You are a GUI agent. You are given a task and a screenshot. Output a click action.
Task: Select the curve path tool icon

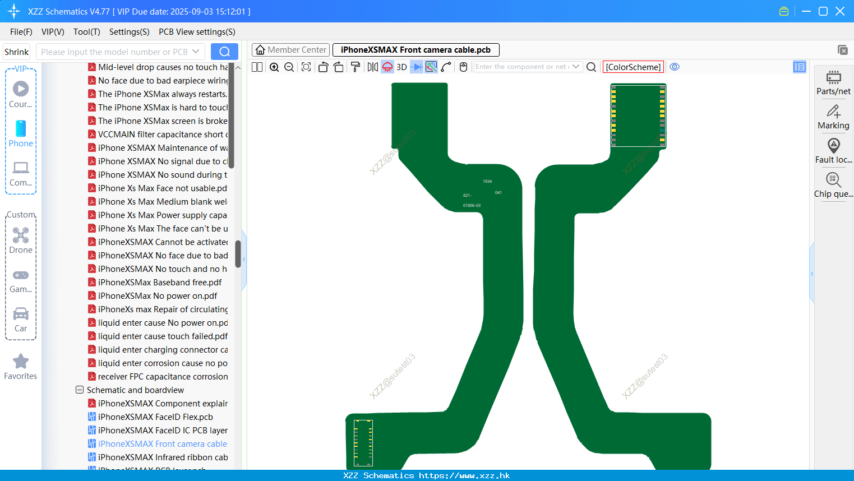coord(446,67)
